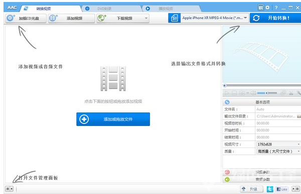Click the Play icon under the preview
This screenshot has height=194, width=301.
pos(227,93)
